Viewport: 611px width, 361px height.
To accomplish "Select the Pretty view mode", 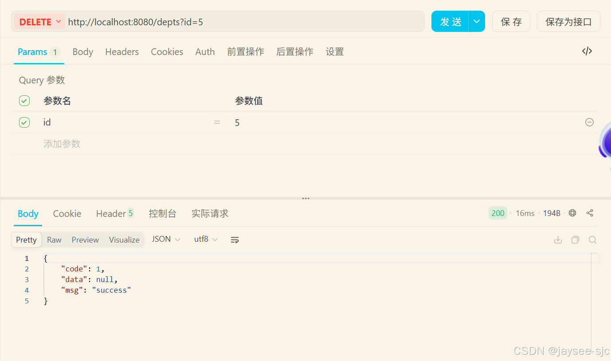I will 27,239.
